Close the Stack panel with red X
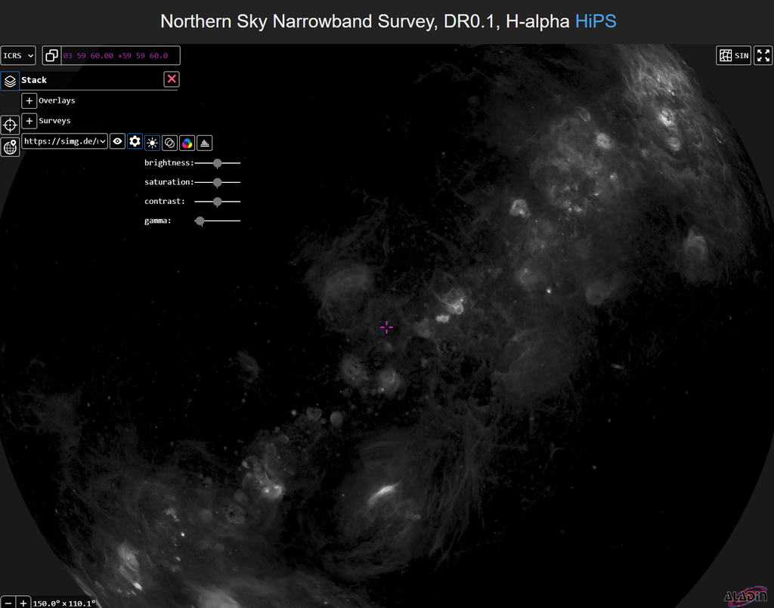The image size is (774, 608). coord(172,79)
